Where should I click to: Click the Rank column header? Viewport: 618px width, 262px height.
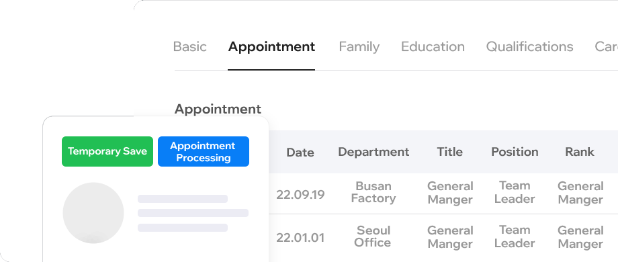tap(579, 152)
